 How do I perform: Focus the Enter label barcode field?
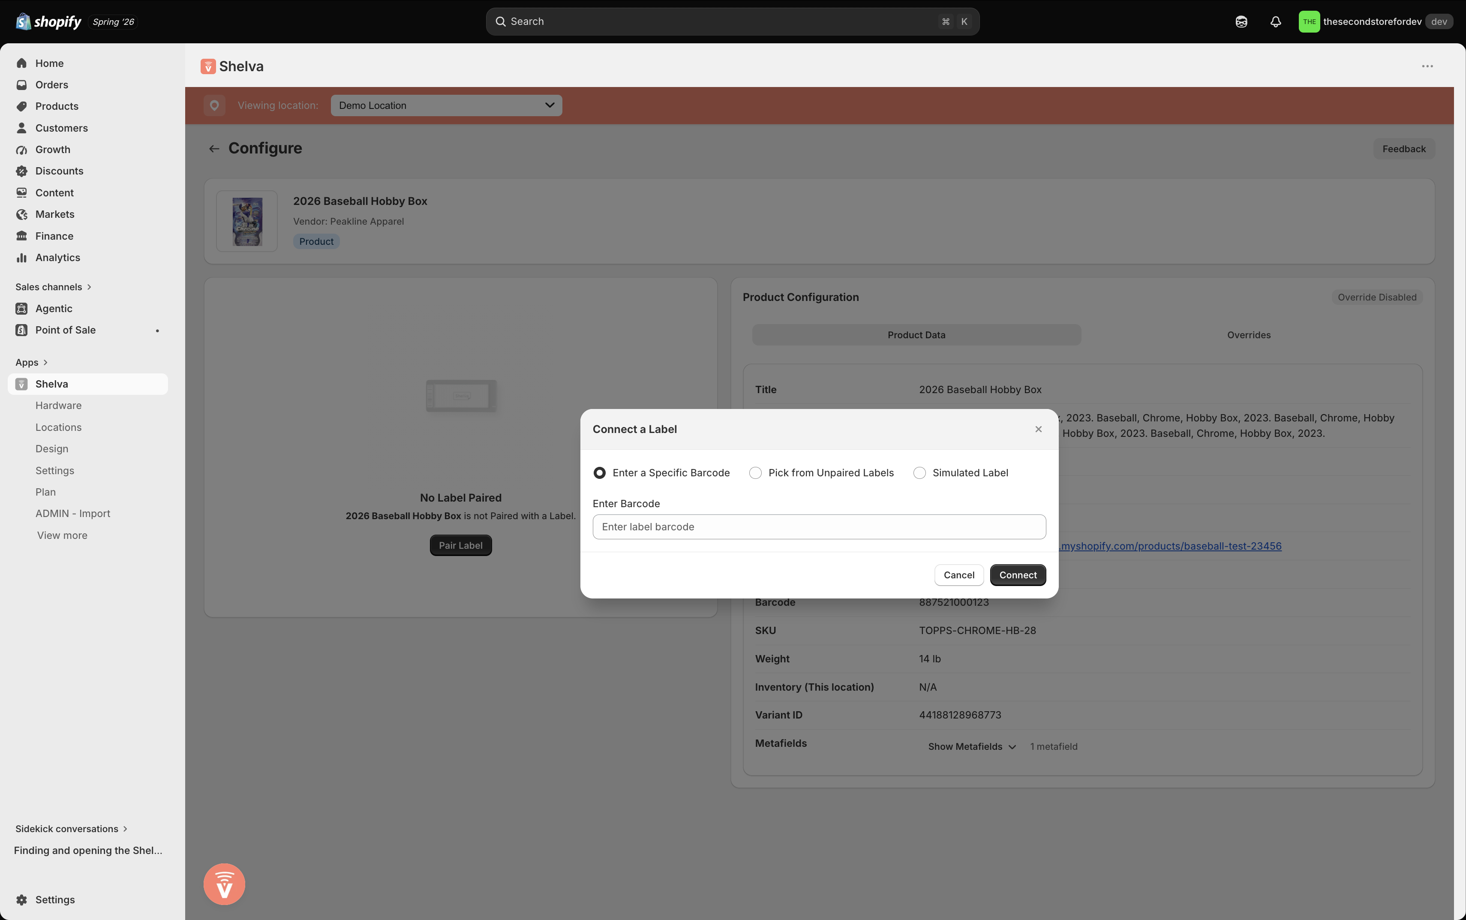819,527
